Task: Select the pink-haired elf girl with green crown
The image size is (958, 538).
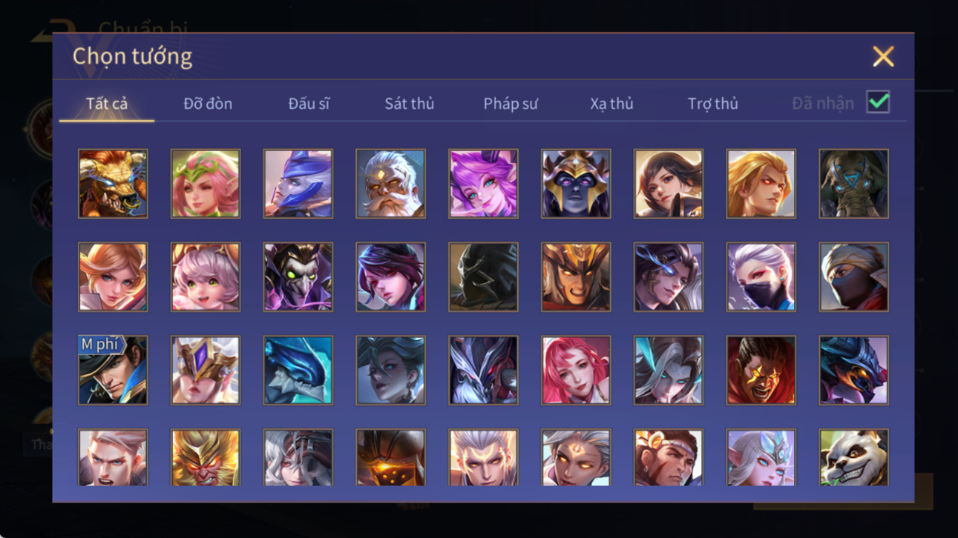Action: pyautogui.click(x=206, y=184)
